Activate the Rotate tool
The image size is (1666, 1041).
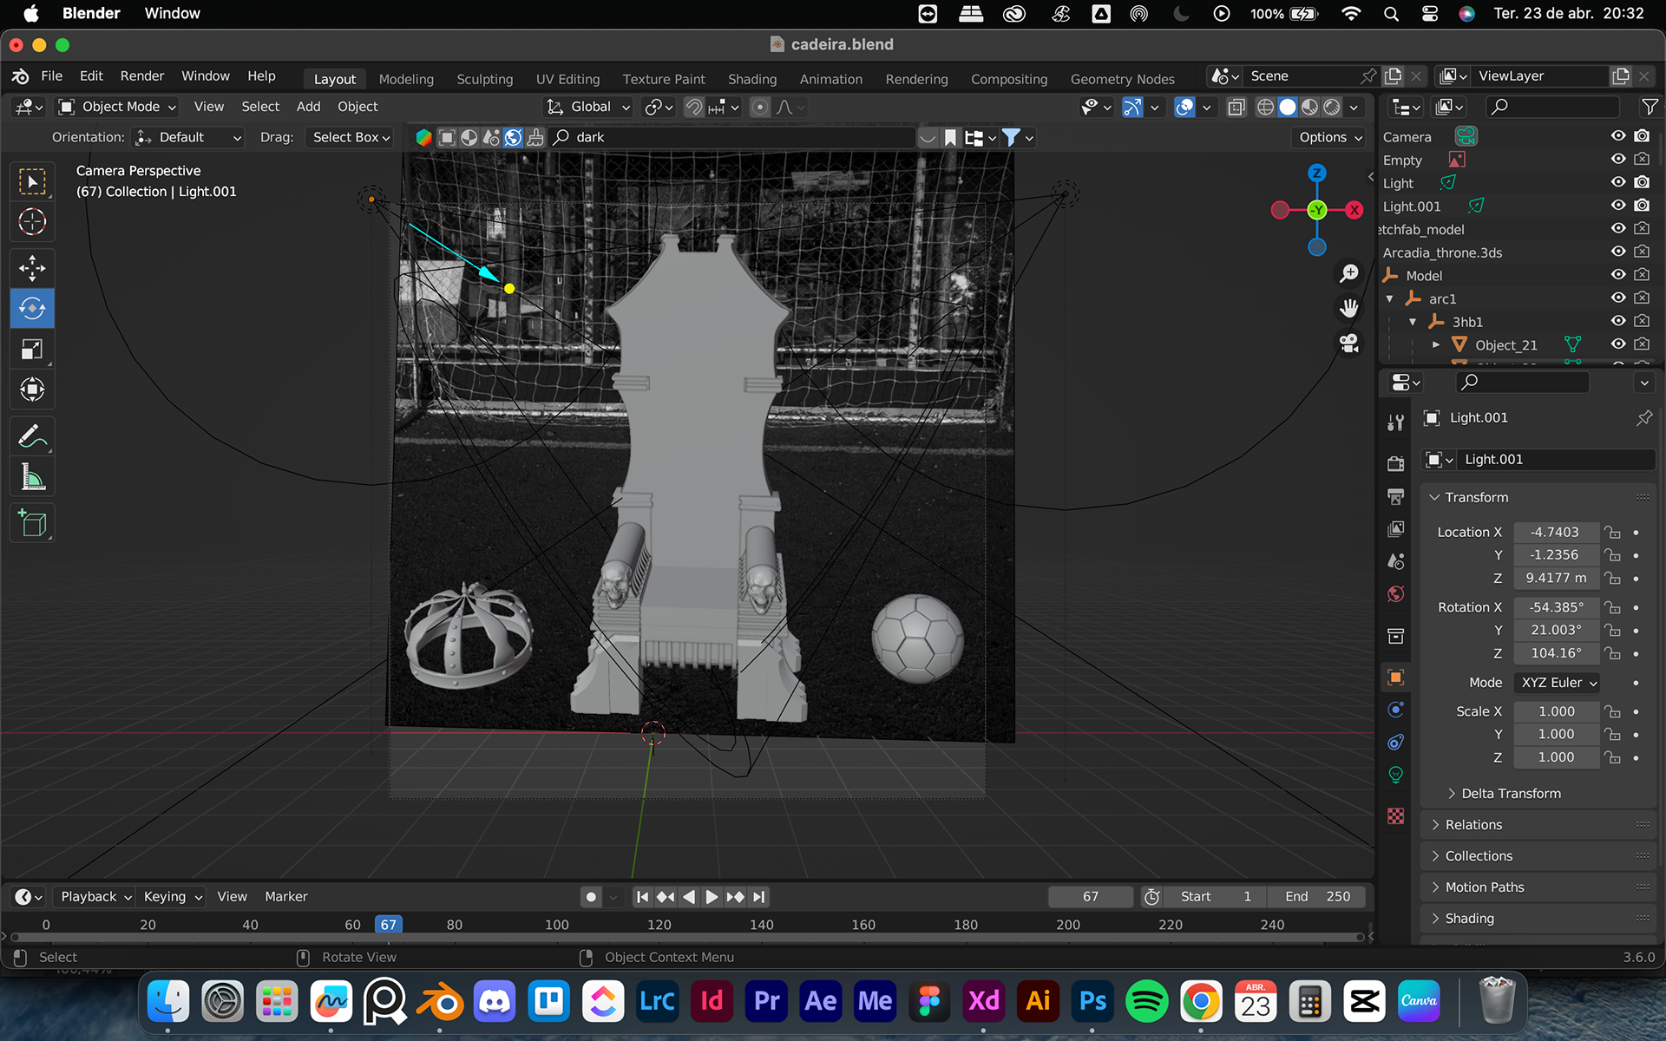tap(32, 309)
